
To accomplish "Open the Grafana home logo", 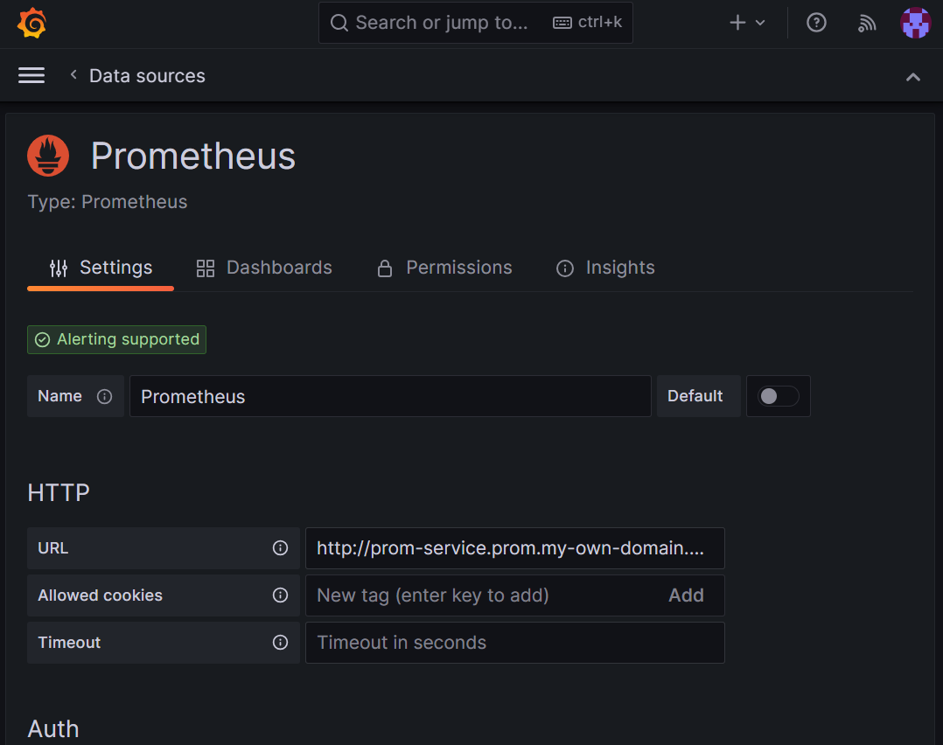I will (32, 22).
